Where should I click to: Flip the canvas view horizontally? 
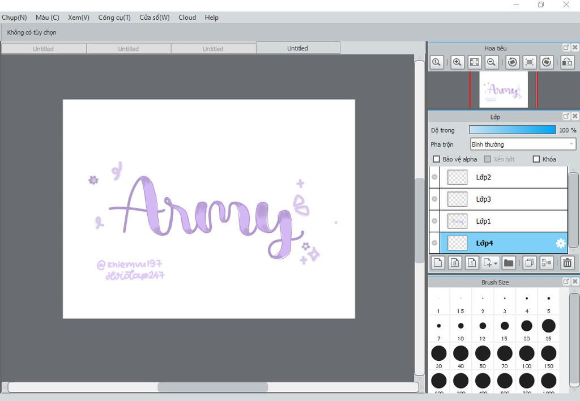point(567,62)
